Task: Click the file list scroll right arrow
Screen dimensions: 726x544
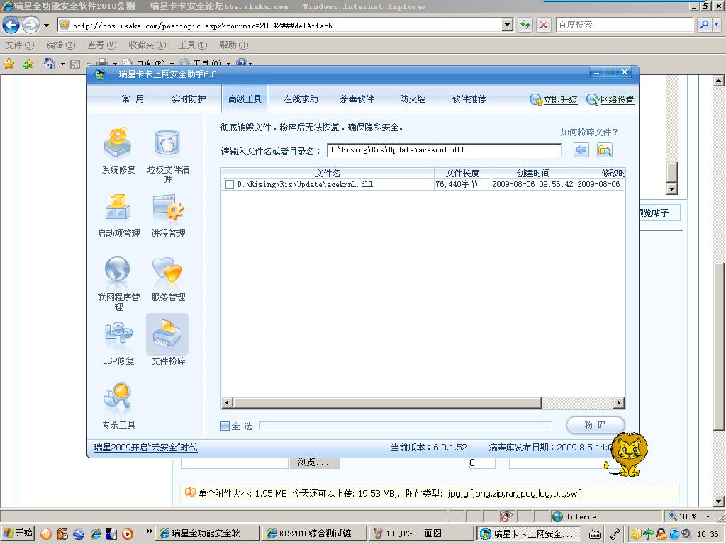Action: pyautogui.click(x=619, y=403)
